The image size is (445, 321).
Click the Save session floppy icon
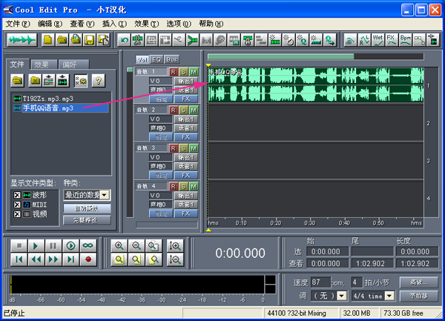[x=90, y=40]
